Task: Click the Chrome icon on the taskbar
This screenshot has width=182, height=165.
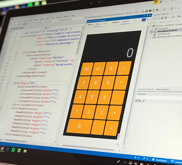Action: 2,149
